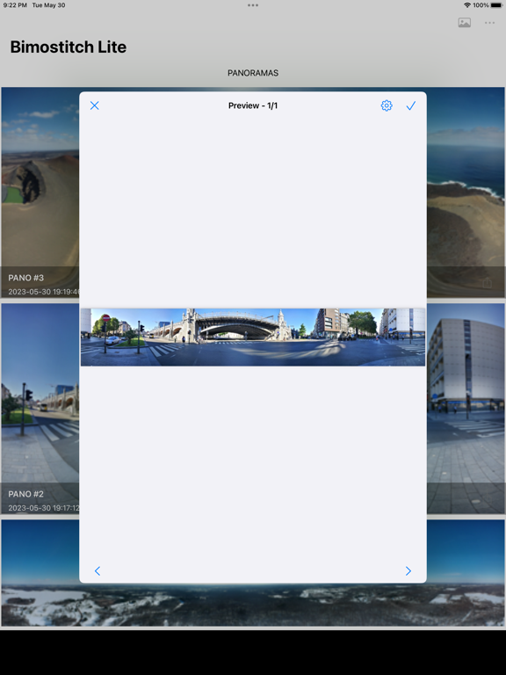Open the more options ellipsis at top right
The height and width of the screenshot is (675, 506).
489,22
